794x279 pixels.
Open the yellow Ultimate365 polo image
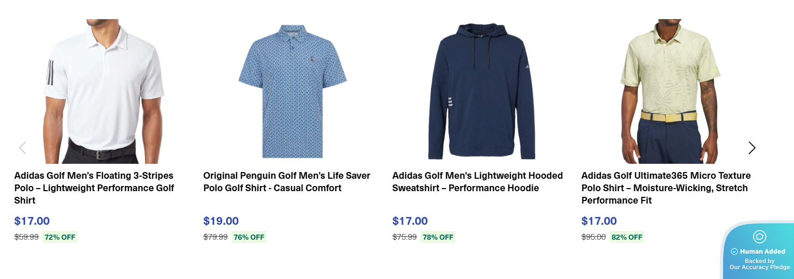tap(671, 91)
